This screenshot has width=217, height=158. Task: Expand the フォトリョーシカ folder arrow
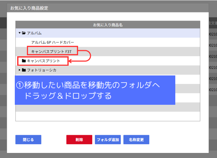point(20,70)
